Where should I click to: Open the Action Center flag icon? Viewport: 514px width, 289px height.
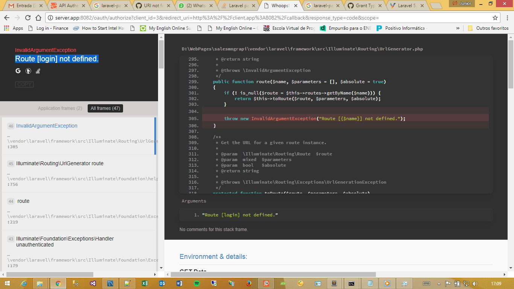(x=449, y=283)
